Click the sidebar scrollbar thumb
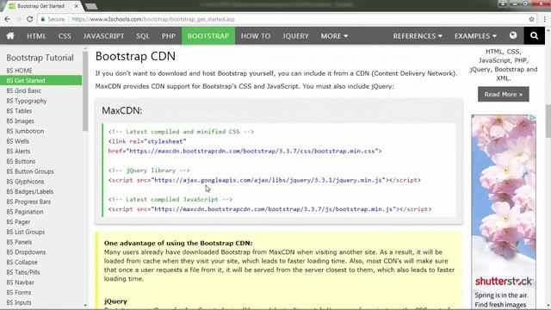Viewport: 551px width, 310px height. click(85, 91)
